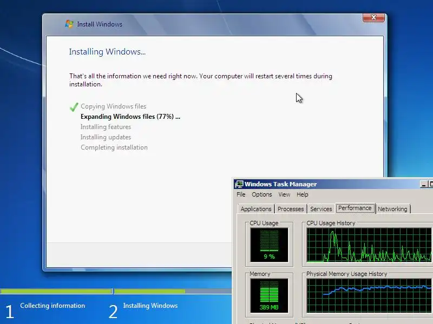Click the 'Installing features' step text
The height and width of the screenshot is (324, 433).
[x=106, y=127]
